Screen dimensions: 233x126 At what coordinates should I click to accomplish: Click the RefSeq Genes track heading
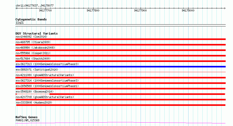coord(26,117)
